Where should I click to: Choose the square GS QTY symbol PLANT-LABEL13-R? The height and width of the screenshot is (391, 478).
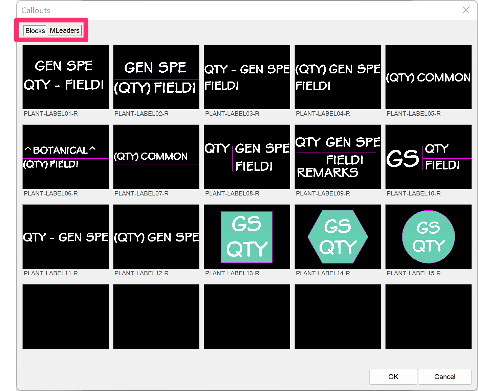point(247,236)
